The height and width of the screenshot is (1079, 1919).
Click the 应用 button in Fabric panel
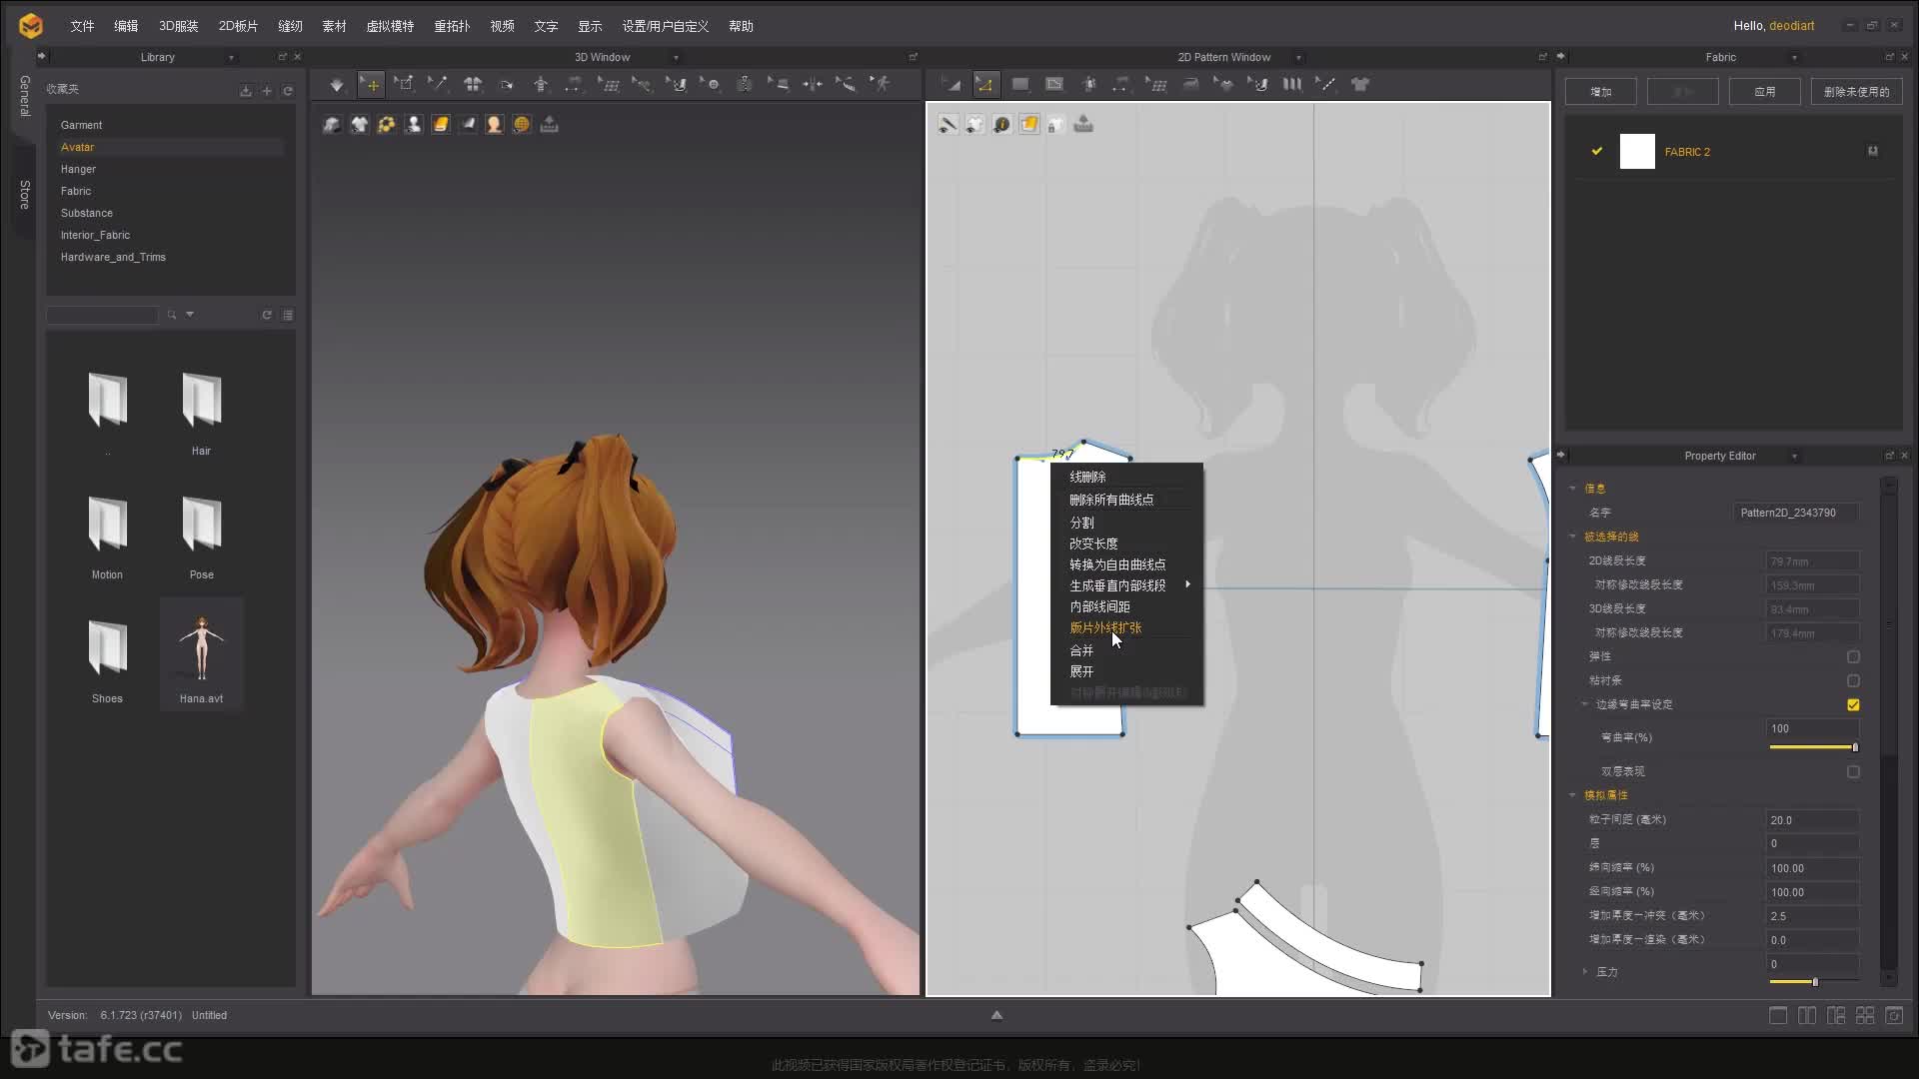click(x=1765, y=92)
